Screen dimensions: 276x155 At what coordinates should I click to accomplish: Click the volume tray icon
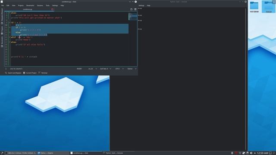click(x=251, y=153)
